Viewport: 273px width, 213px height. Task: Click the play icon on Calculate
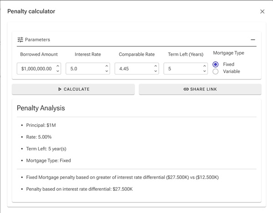(60, 89)
